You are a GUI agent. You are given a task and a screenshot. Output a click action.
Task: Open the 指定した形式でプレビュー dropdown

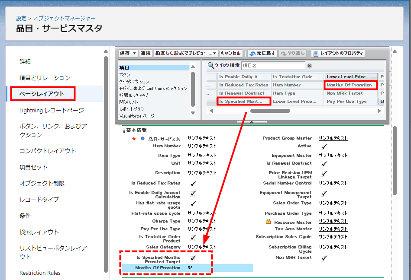tap(214, 54)
